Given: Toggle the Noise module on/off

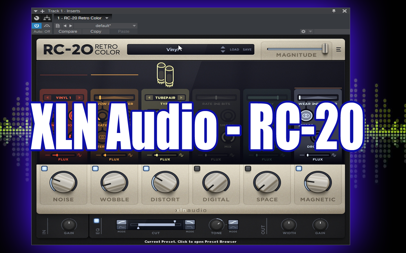Looking at the screenshot, I should pos(45,168).
